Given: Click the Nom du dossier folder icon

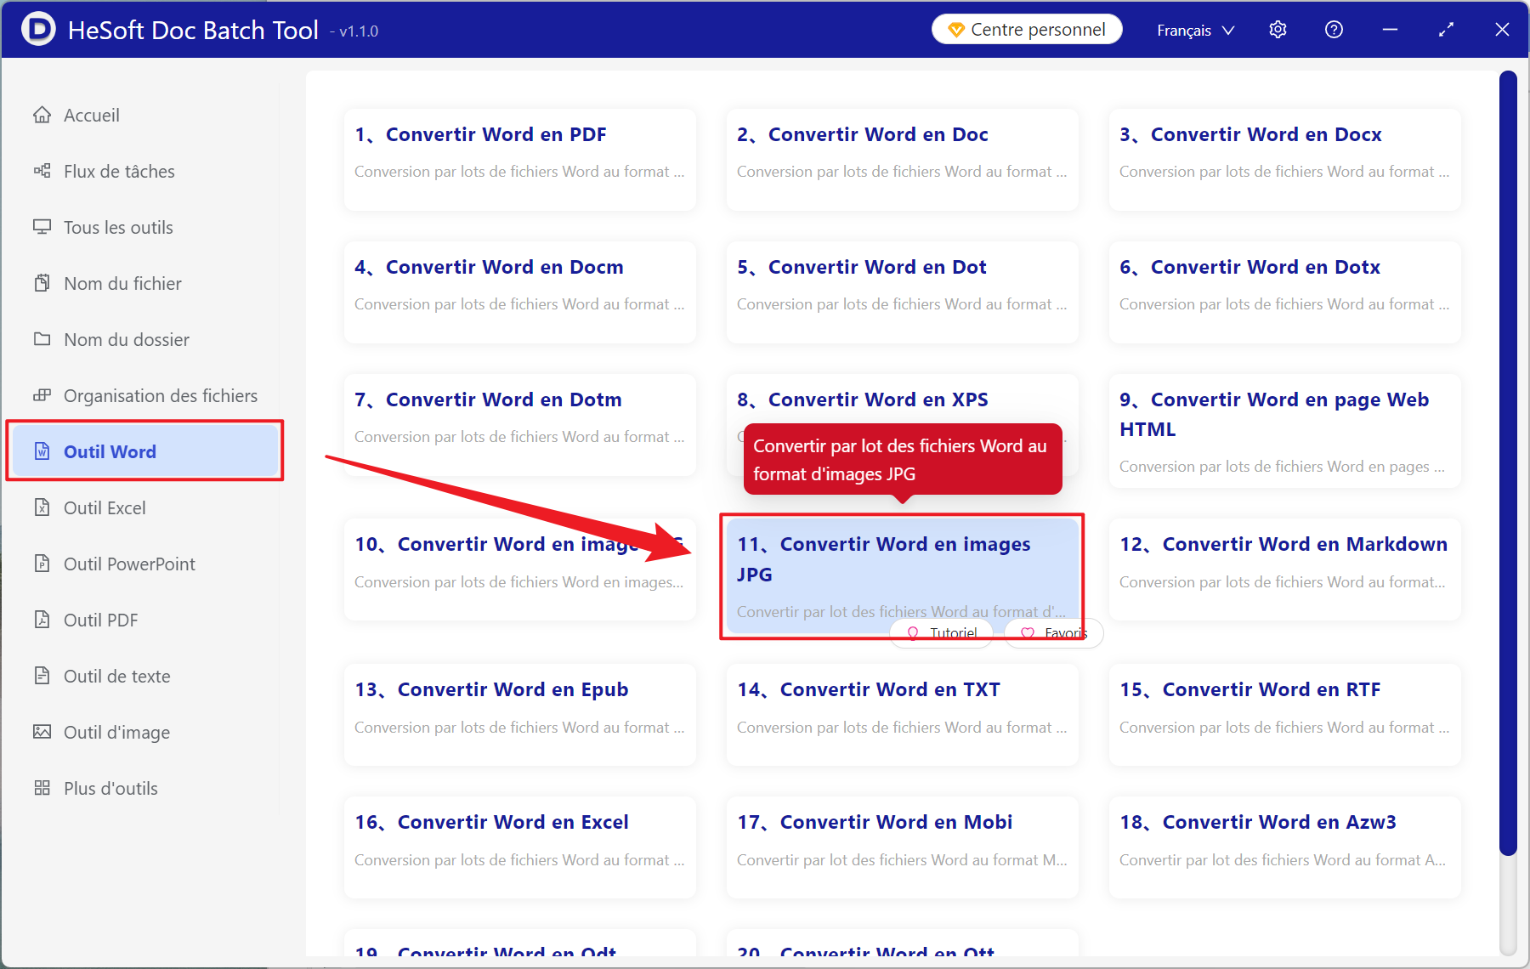Looking at the screenshot, I should tap(42, 339).
